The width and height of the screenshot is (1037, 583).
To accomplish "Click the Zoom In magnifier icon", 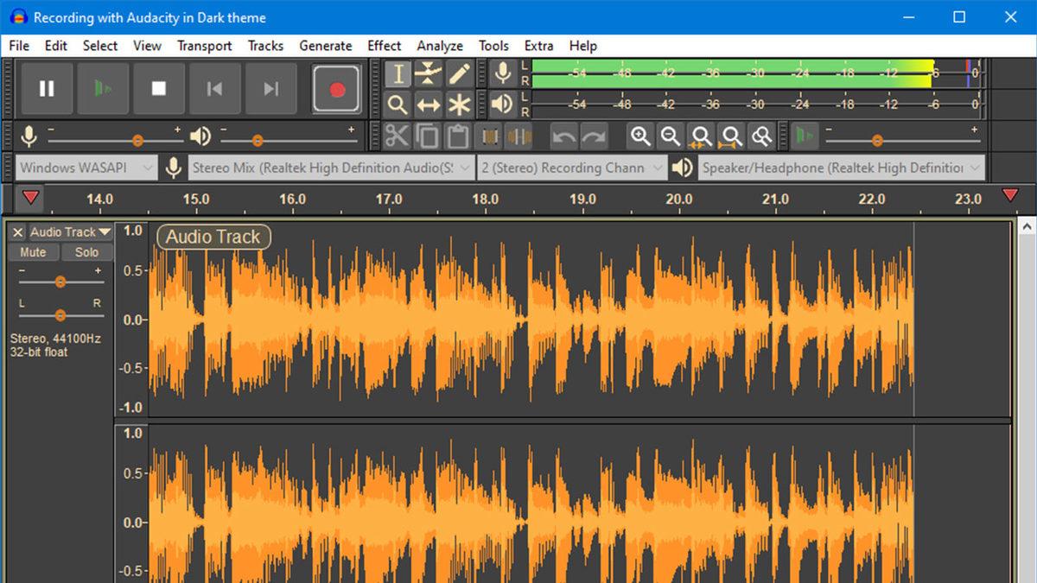I will [640, 136].
